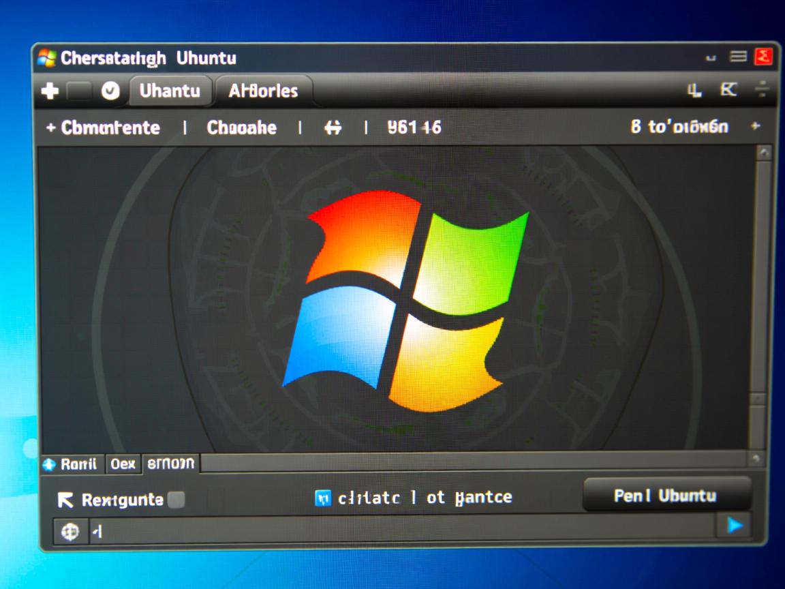Click the arrow icon next to Rexigunte
Image resolution: width=785 pixels, height=589 pixels.
pos(65,500)
